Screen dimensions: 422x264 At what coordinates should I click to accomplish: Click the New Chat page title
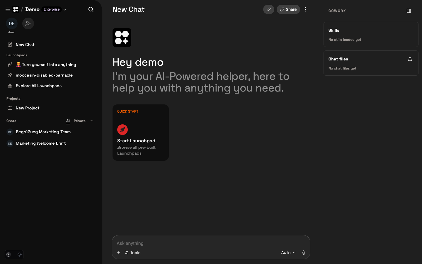click(128, 9)
